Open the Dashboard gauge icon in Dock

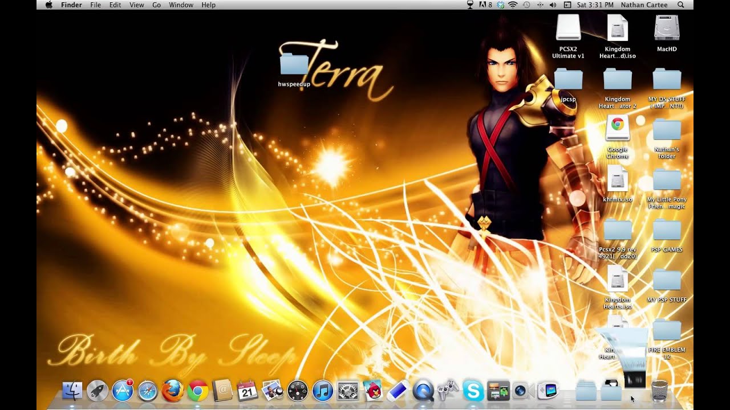coord(298,391)
